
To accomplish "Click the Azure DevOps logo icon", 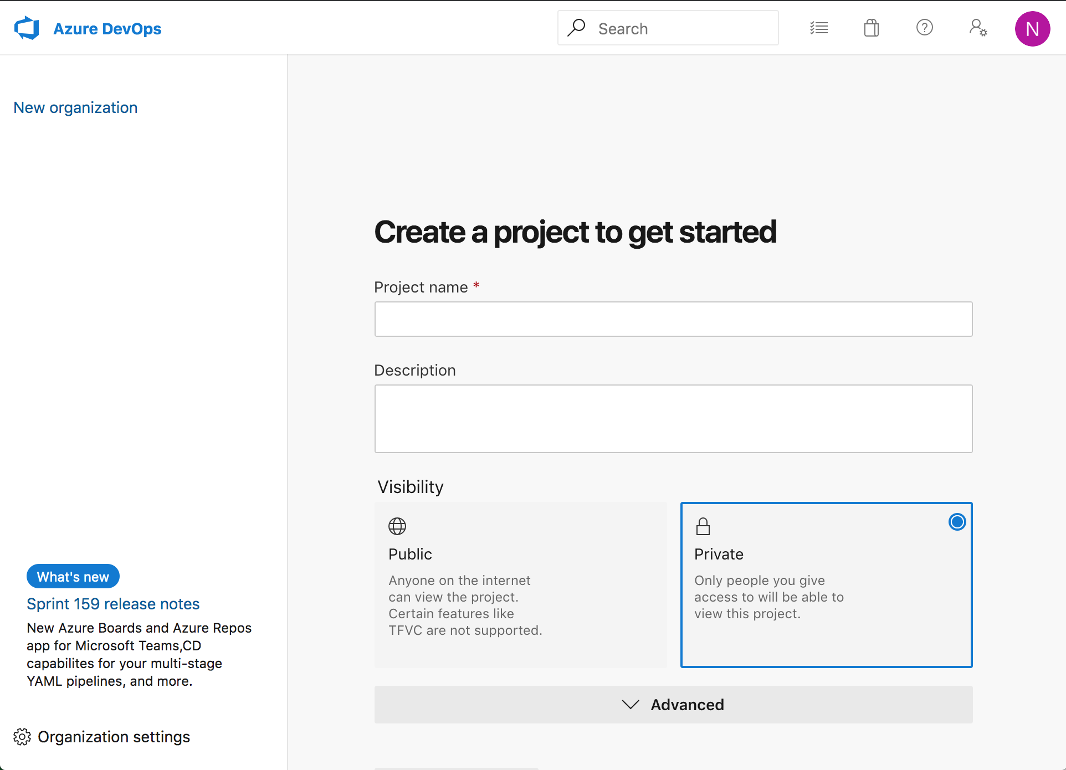I will pos(27,28).
